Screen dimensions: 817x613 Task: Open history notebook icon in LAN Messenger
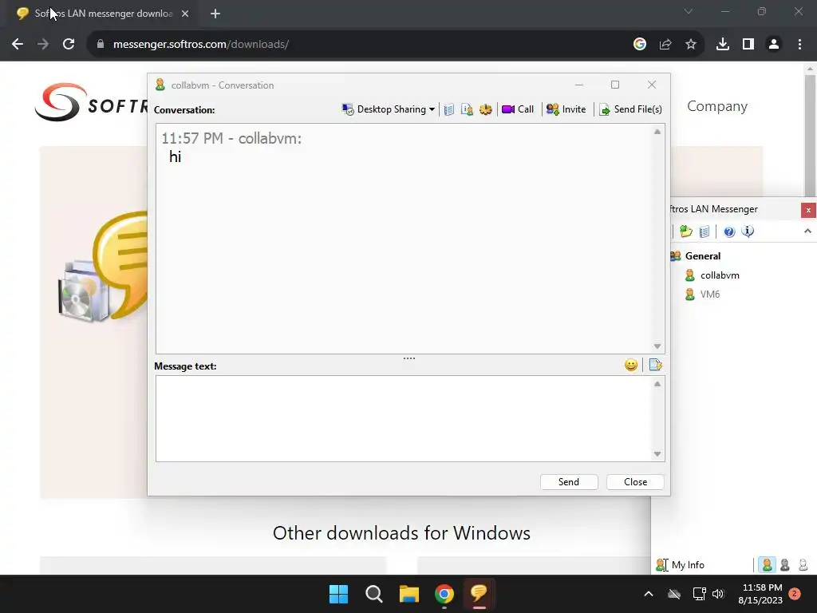tap(705, 231)
